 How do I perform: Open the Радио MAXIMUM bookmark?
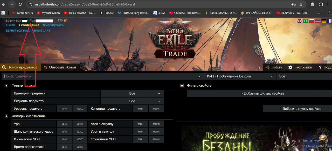(x=221, y=13)
